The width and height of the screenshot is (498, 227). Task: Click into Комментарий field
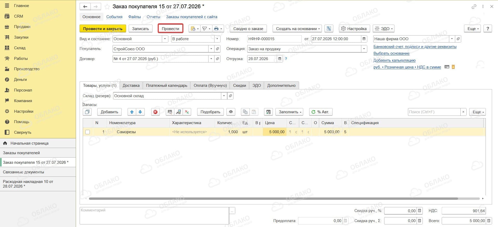pos(154,216)
